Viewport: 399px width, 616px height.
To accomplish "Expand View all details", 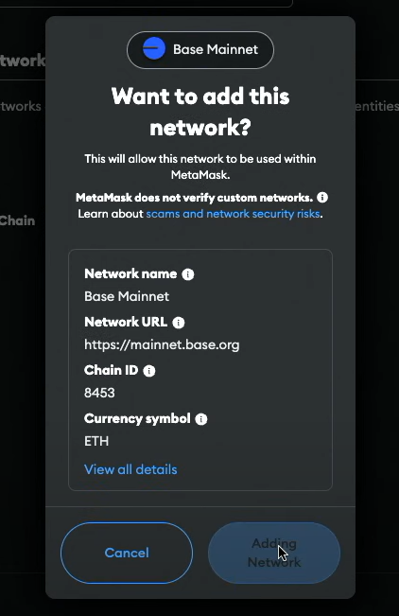I will [x=130, y=469].
